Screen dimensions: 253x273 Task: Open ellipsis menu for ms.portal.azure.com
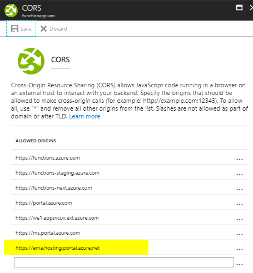coord(240,235)
